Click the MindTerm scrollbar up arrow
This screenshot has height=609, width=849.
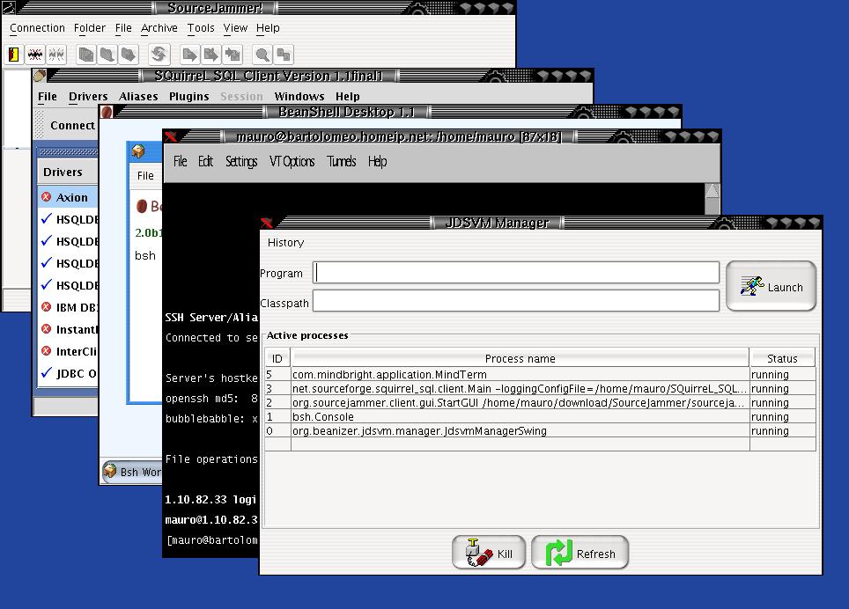712,191
